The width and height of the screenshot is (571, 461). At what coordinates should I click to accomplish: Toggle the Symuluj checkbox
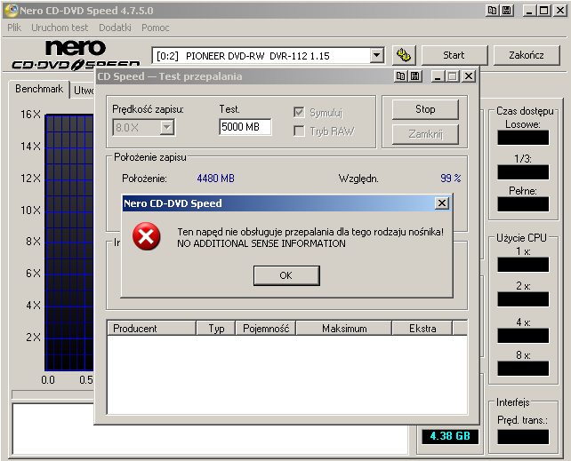point(299,112)
